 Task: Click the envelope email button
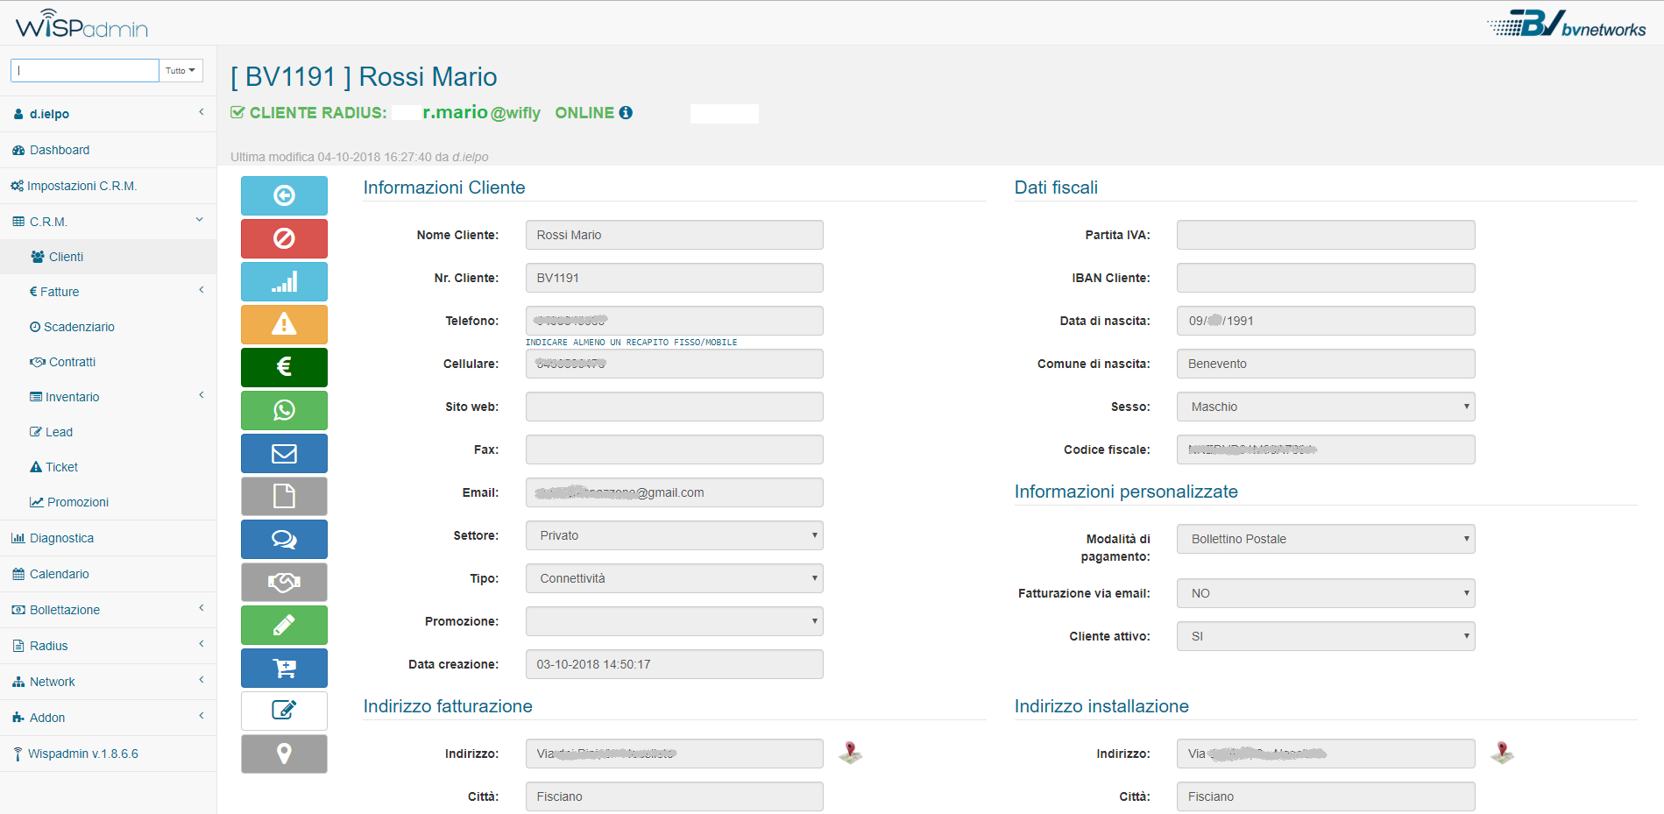284,453
